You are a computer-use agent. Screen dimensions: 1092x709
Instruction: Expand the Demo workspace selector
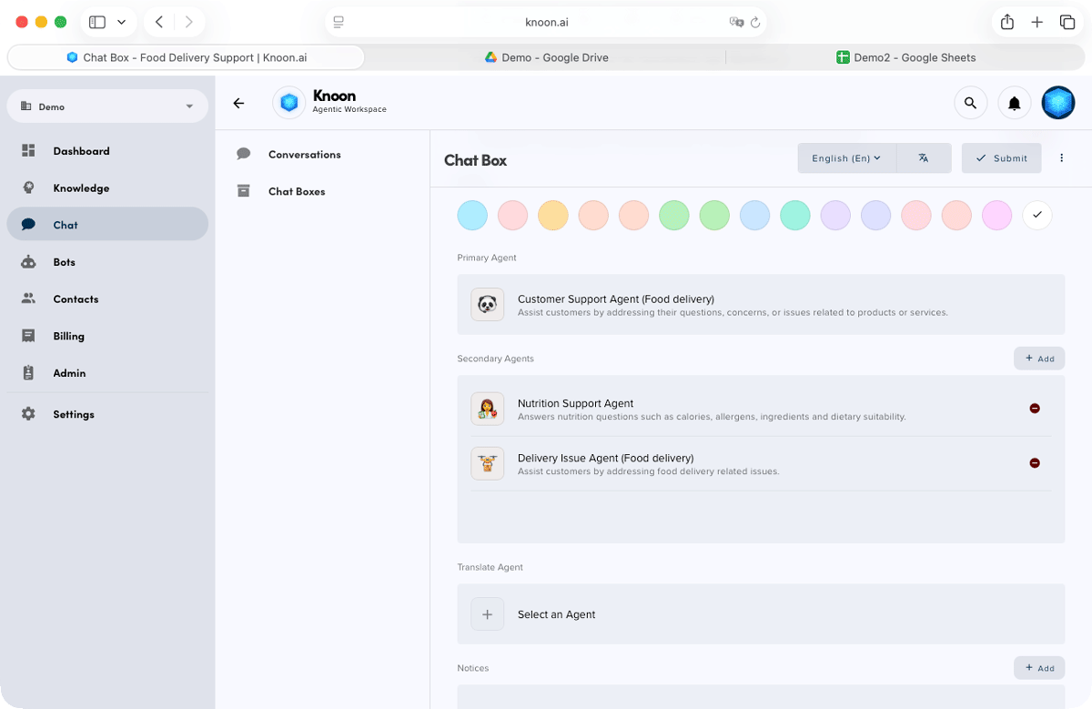pyautogui.click(x=106, y=106)
